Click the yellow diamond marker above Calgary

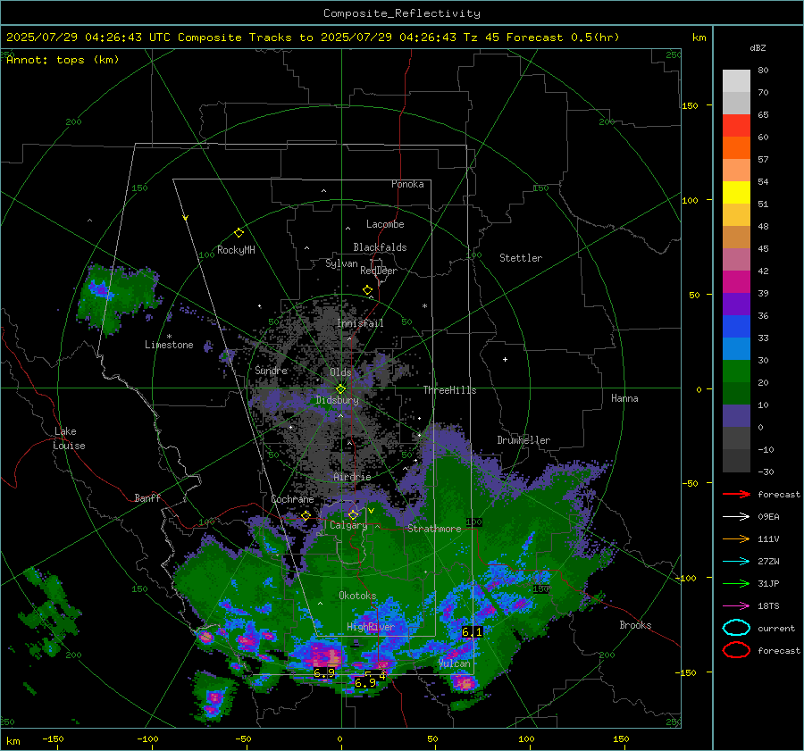(x=353, y=514)
